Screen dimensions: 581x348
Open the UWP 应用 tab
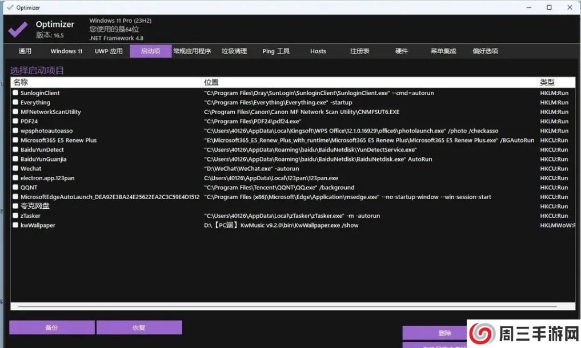tap(109, 51)
